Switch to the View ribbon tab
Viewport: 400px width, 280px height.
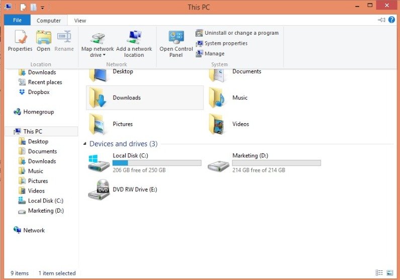point(80,21)
